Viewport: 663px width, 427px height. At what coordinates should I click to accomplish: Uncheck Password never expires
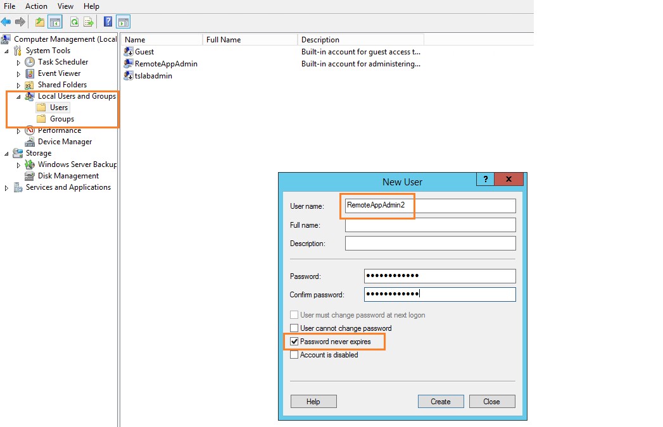[x=294, y=342]
